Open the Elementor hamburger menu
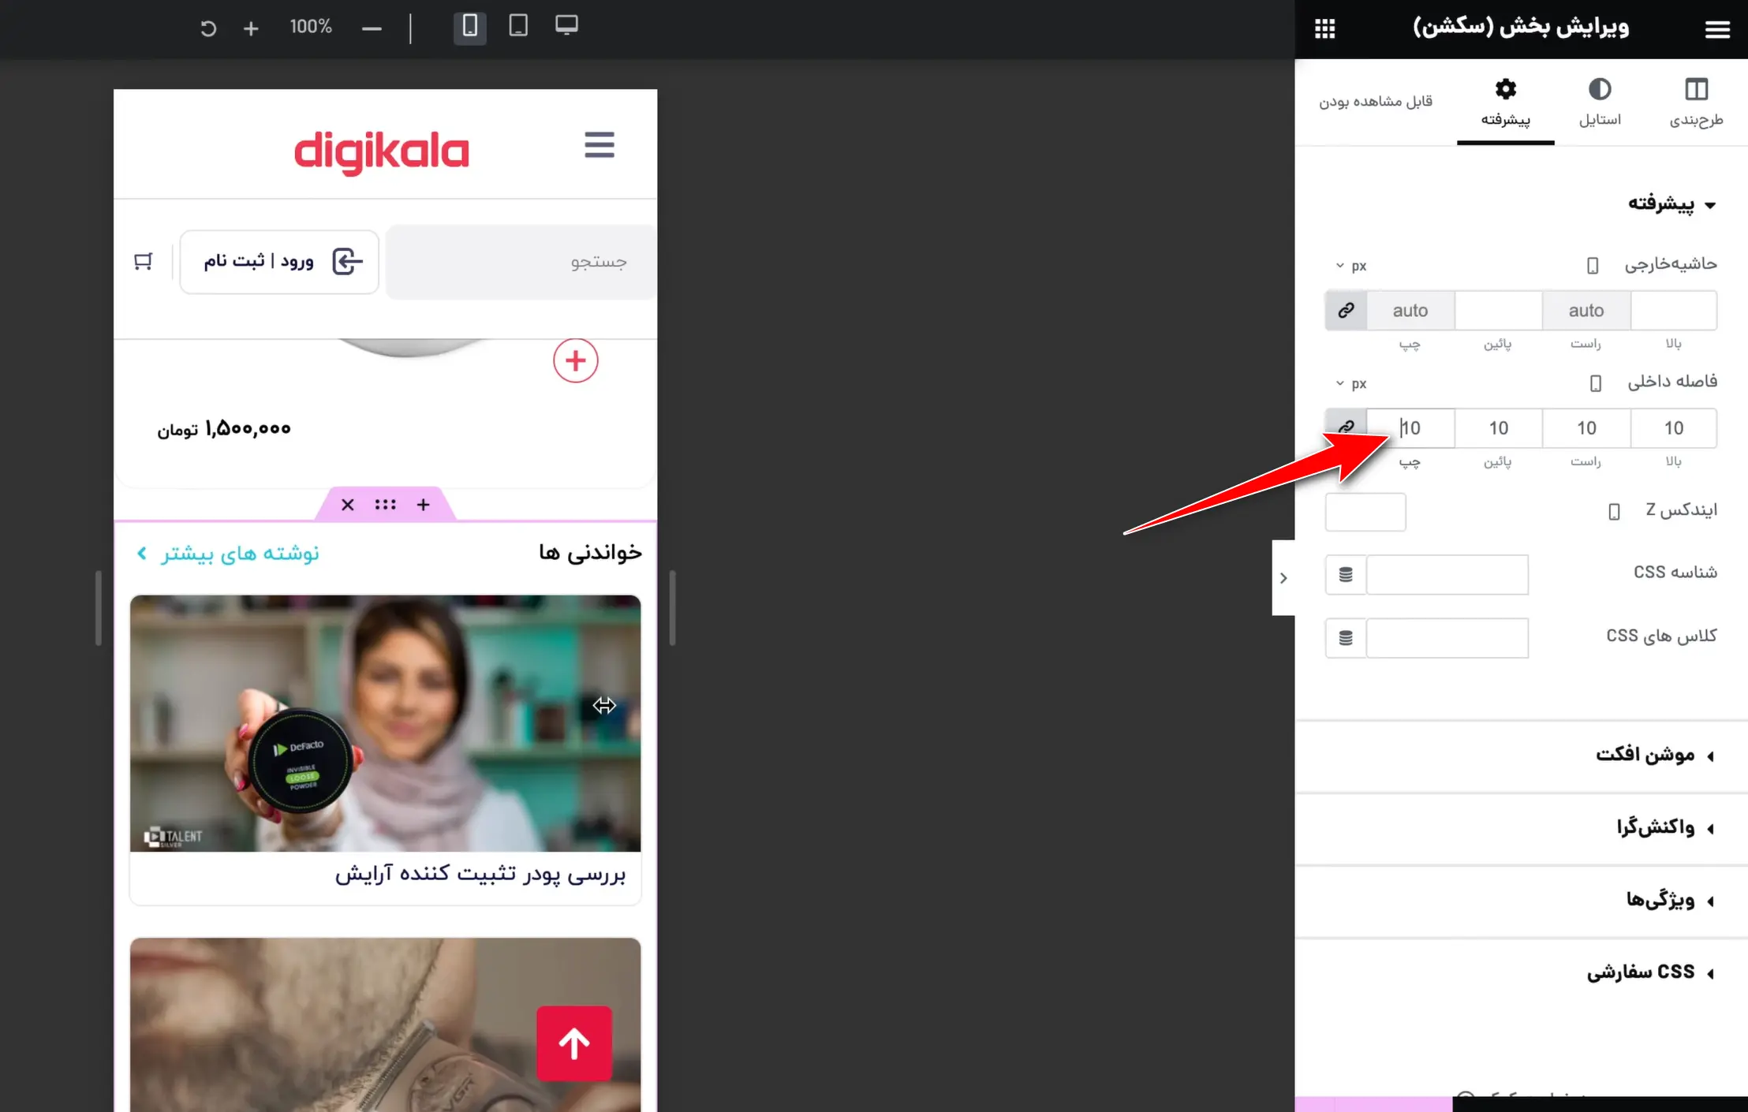 coord(1717,29)
